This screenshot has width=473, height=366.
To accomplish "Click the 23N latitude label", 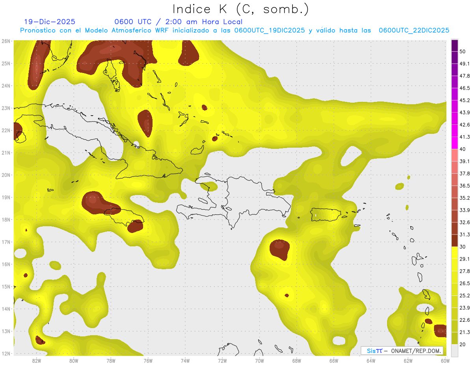I will coord(6,108).
